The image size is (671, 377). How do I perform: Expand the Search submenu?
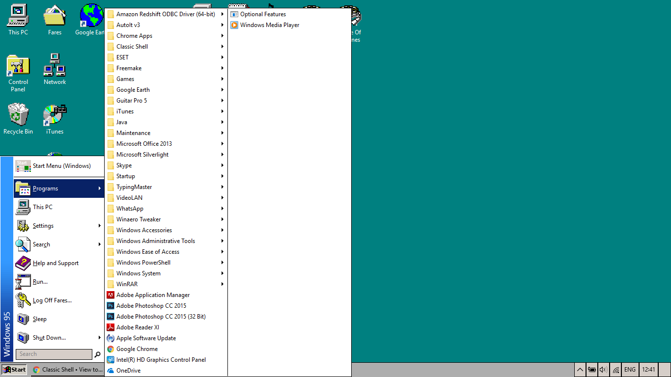(x=59, y=244)
